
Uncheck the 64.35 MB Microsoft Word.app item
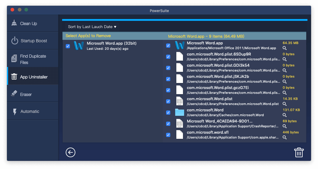[x=168, y=46]
